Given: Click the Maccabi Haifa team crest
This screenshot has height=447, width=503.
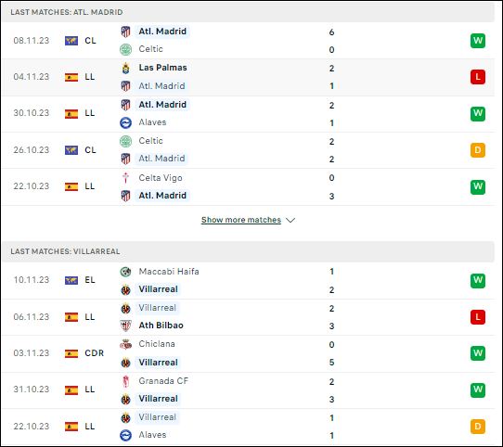Looking at the screenshot, I should 126,272.
